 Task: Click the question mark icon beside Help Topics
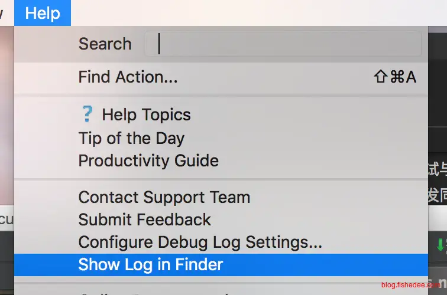tap(86, 114)
